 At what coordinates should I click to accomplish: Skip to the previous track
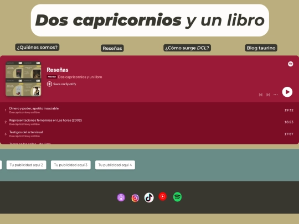[x=261, y=95]
